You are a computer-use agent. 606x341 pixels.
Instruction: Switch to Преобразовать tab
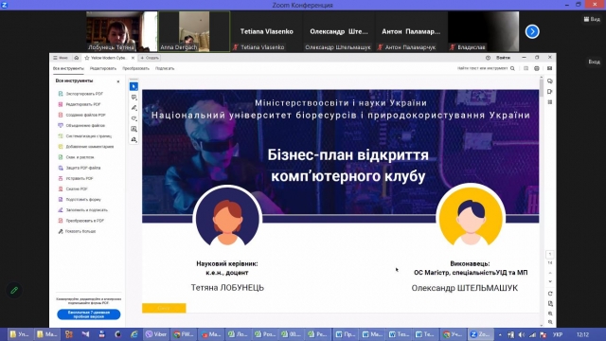point(135,68)
